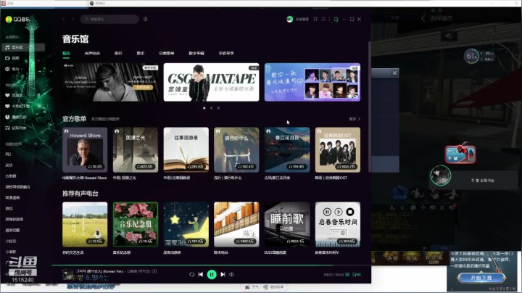
Task: Open the 启春音乐时间 radio cover
Action: [338, 224]
